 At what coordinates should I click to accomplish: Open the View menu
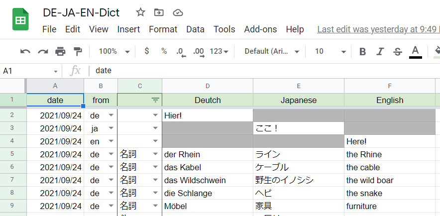click(x=99, y=29)
